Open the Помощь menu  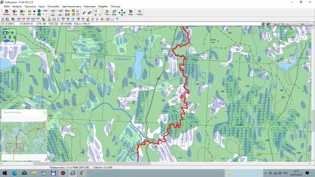click(116, 6)
